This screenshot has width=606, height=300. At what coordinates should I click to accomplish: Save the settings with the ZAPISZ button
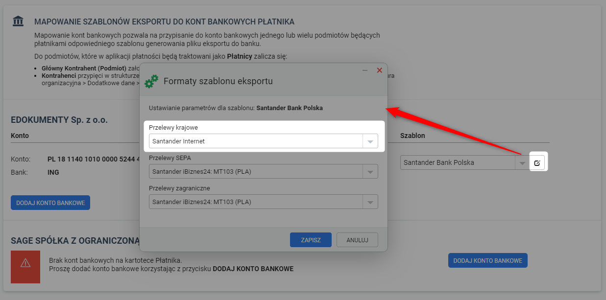coord(311,240)
